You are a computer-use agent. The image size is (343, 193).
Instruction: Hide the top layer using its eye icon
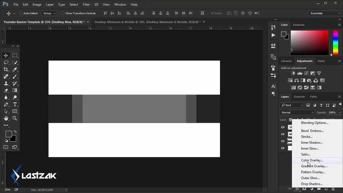283,127
